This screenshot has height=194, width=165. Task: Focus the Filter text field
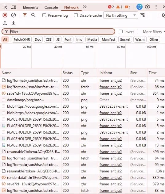pos(58,32)
